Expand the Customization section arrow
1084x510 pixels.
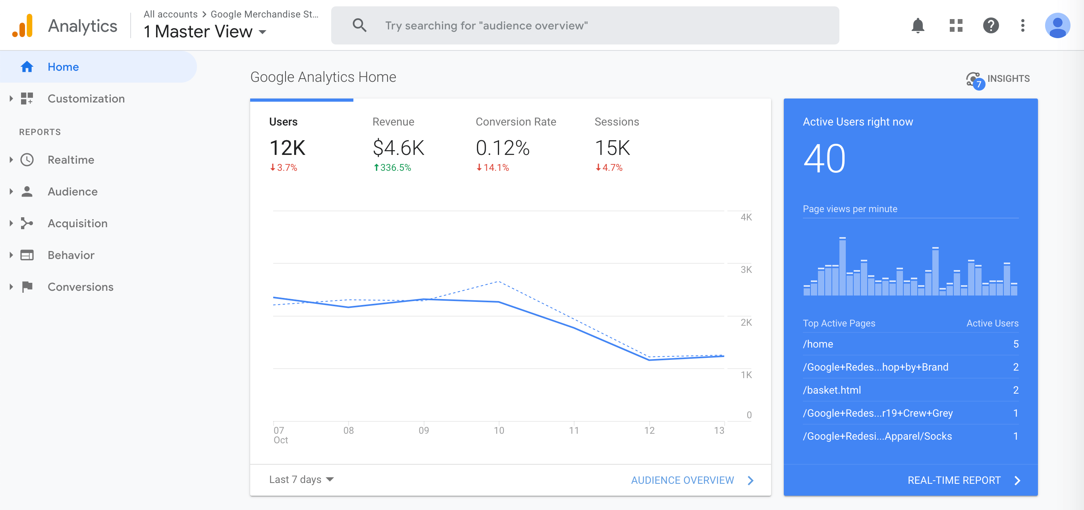(12, 99)
